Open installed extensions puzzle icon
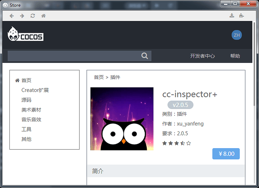This screenshot has height=188, width=259. point(242,15)
